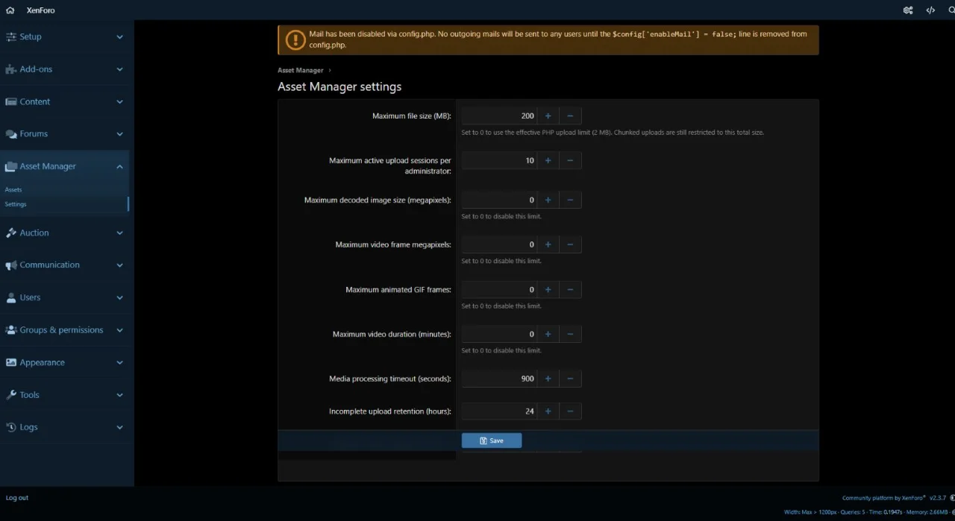This screenshot has width=955, height=521.
Task: Open the template code brackets icon
Action: [x=930, y=10]
